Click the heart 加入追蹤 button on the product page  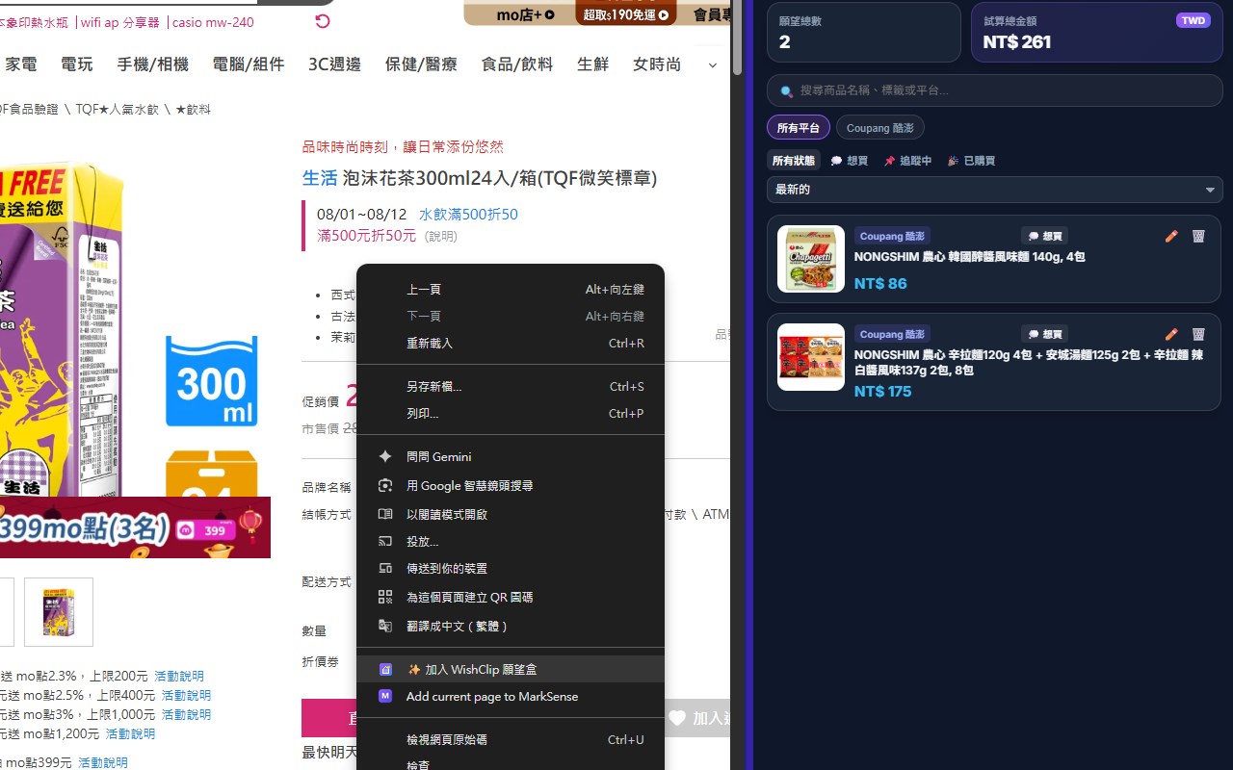pos(697,718)
